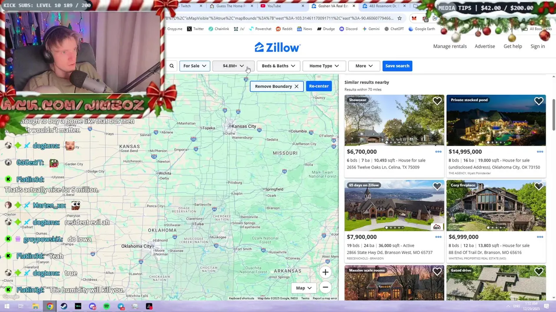Viewport: 556px width, 312px height.
Task: Switch to 483 Rosemont Dr tab
Action: click(x=381, y=6)
